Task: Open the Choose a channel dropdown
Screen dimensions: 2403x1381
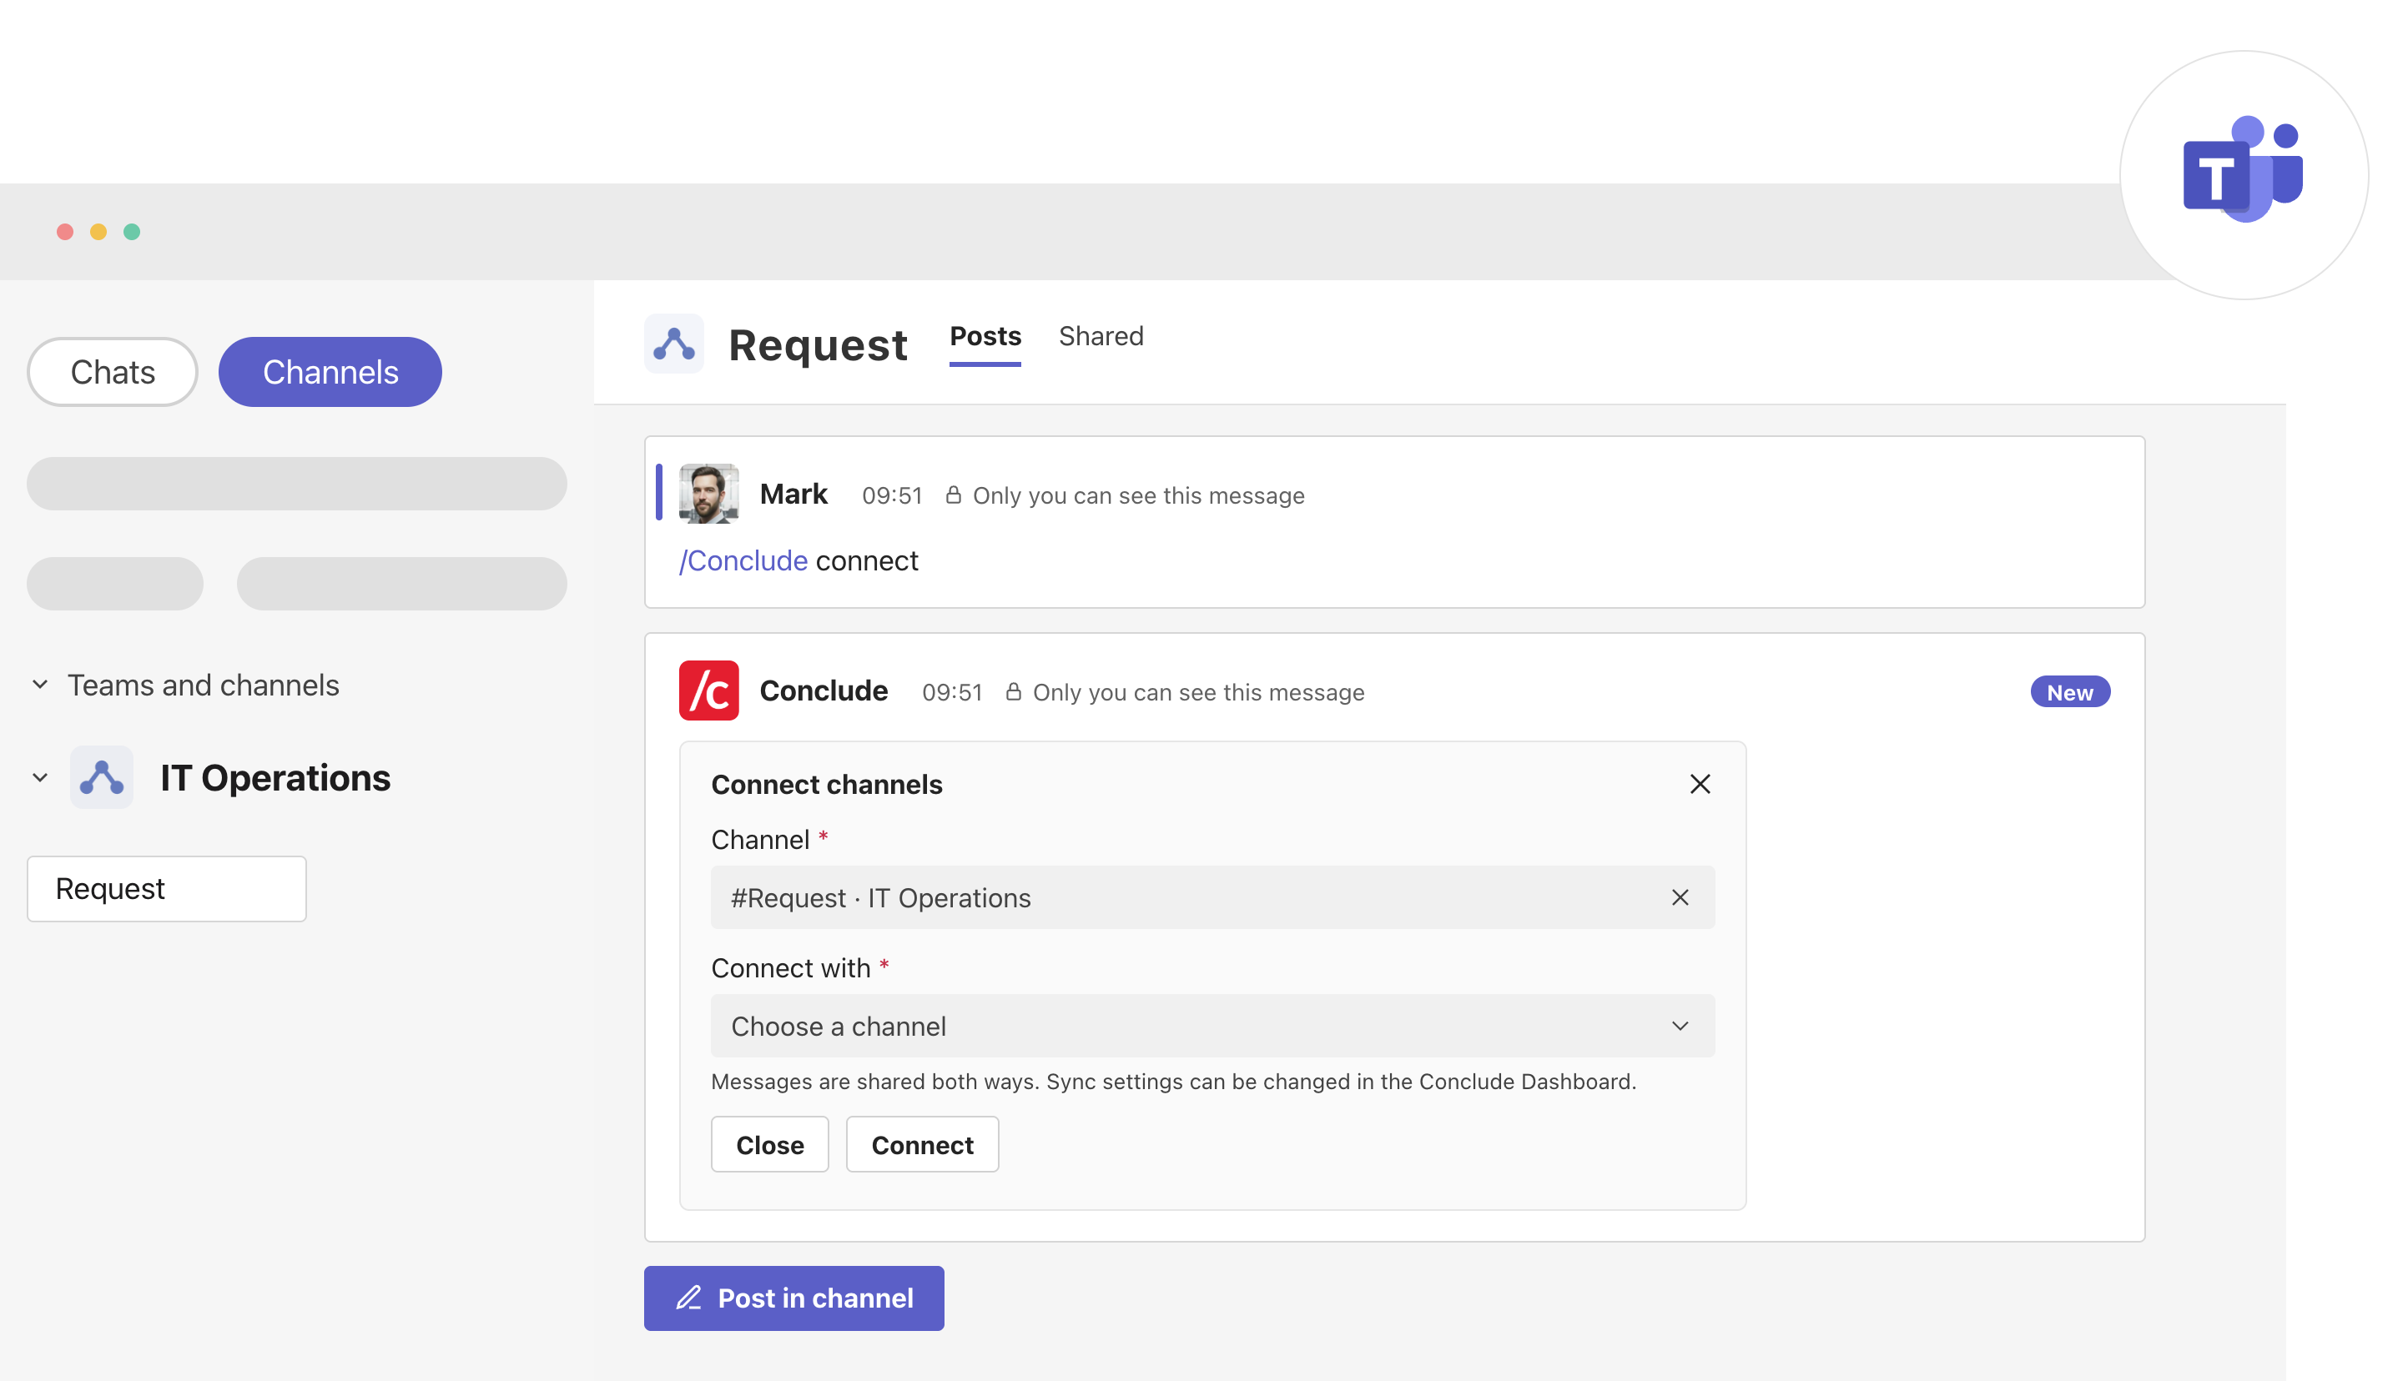Action: point(1212,1027)
